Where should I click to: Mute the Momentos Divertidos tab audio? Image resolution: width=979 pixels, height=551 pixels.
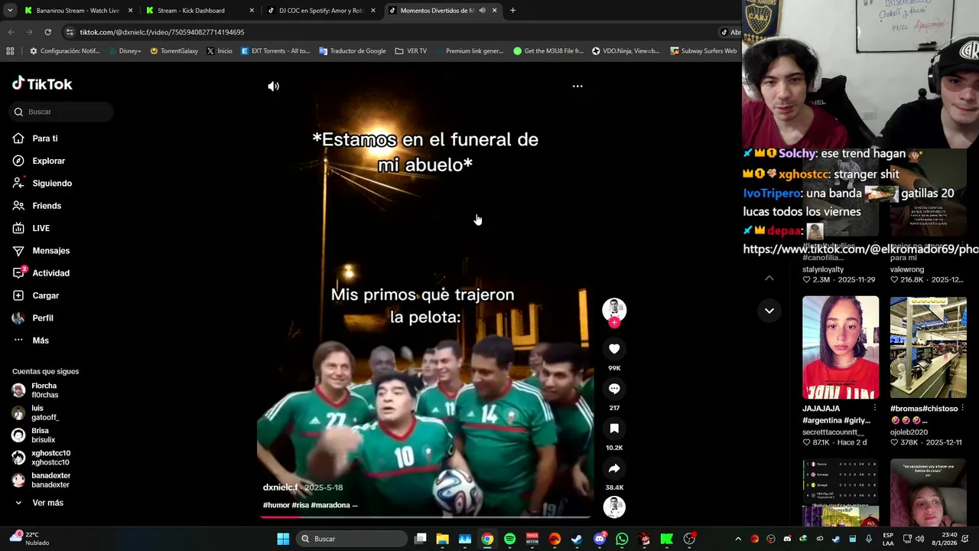(x=482, y=11)
